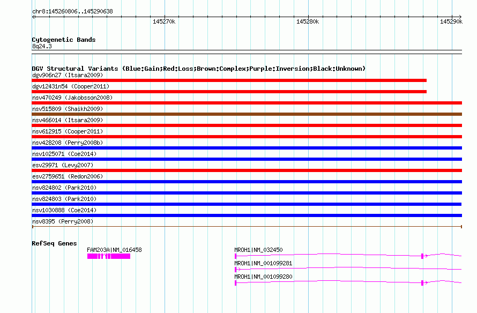The width and height of the screenshot is (477, 313).
Task: Select the red bar of dgv12431n54
Action: (229, 92)
